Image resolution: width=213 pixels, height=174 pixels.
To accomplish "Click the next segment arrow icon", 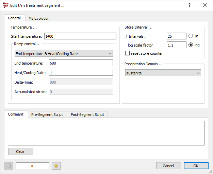I will (56, 166).
